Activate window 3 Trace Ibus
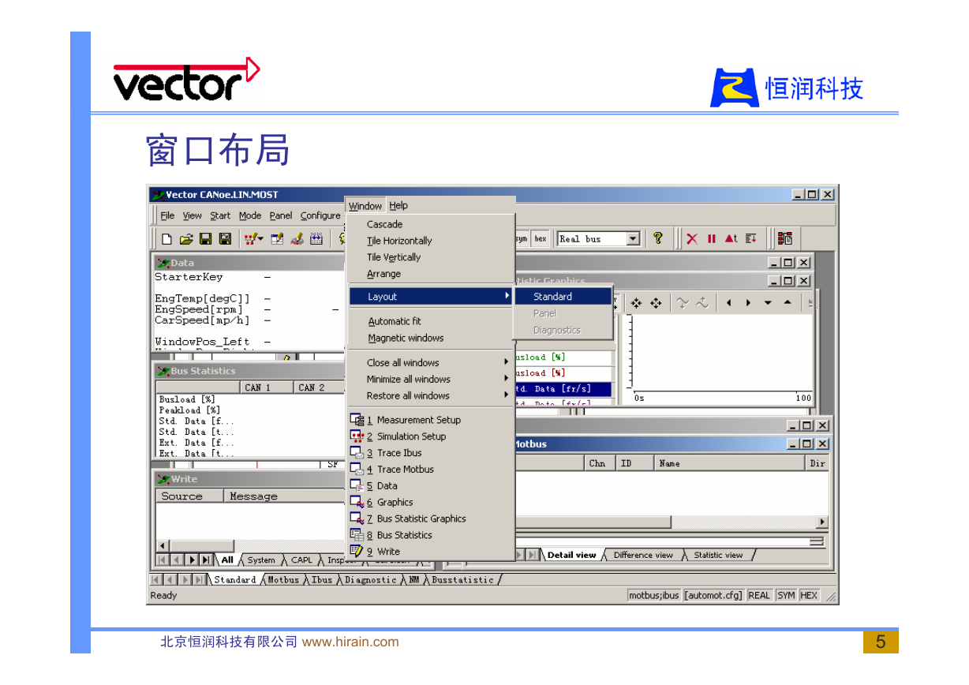 (432, 453)
